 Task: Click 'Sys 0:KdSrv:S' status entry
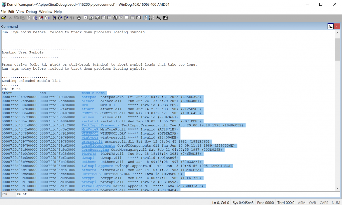(x=243, y=203)
